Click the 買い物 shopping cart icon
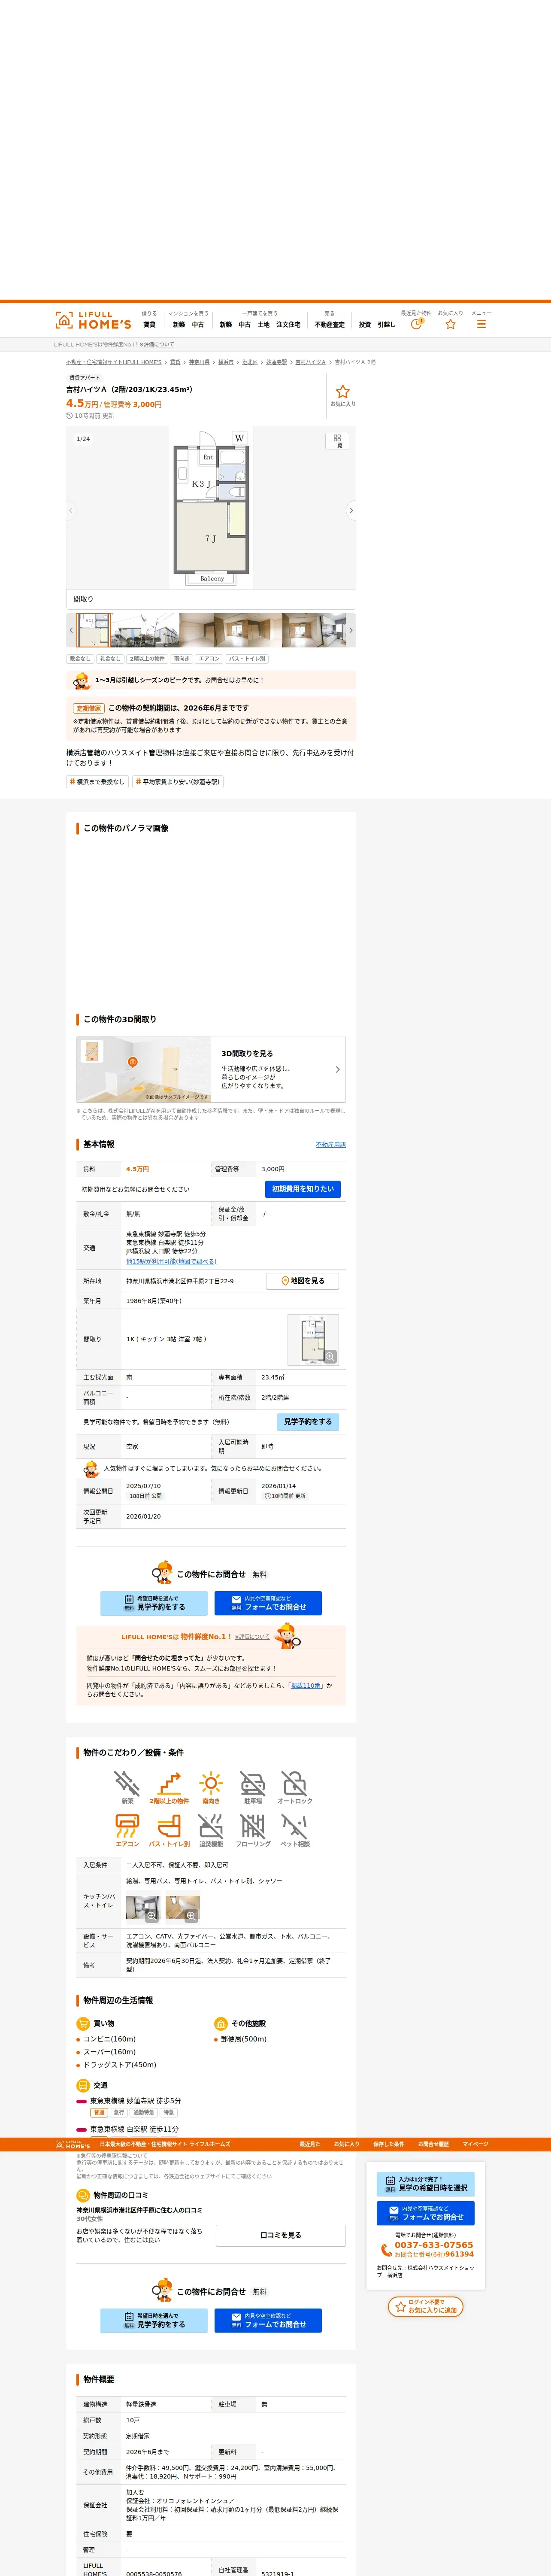Viewport: 551px width, 2576px height. (x=83, y=2023)
